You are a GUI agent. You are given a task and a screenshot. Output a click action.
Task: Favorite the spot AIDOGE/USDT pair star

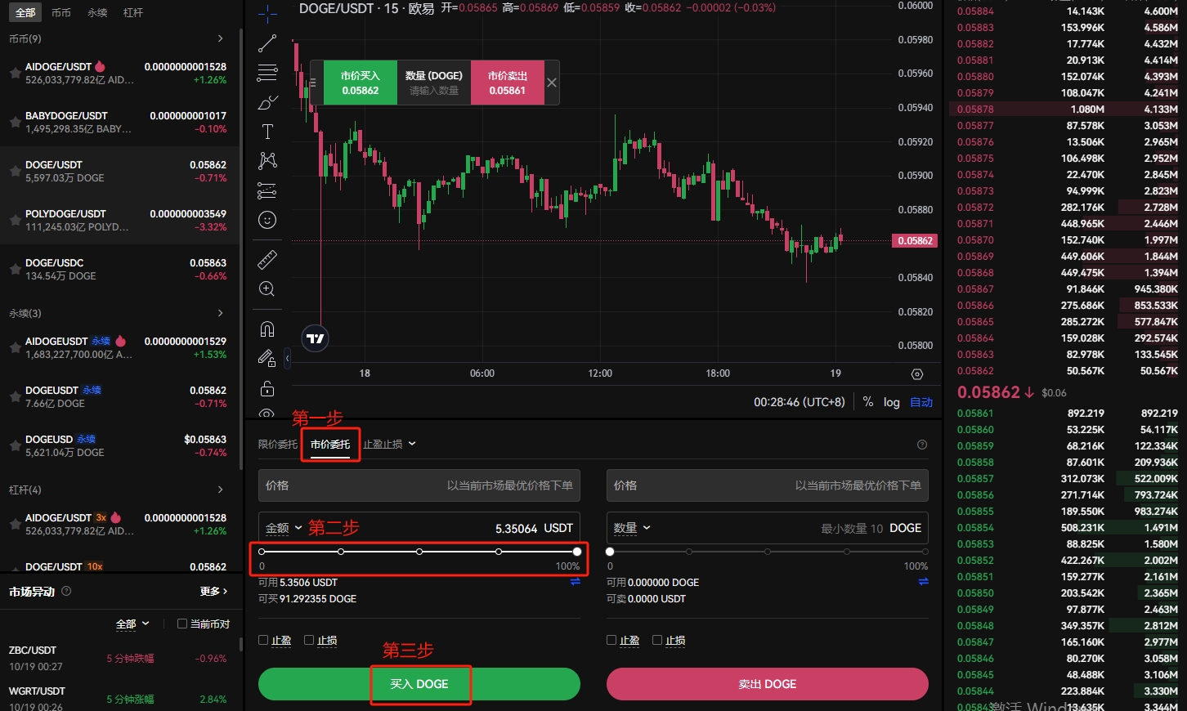15,73
